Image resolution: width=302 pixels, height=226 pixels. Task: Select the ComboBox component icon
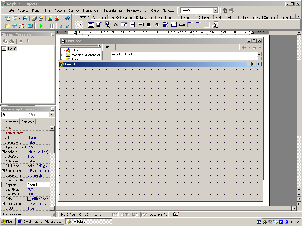click(x=174, y=25)
